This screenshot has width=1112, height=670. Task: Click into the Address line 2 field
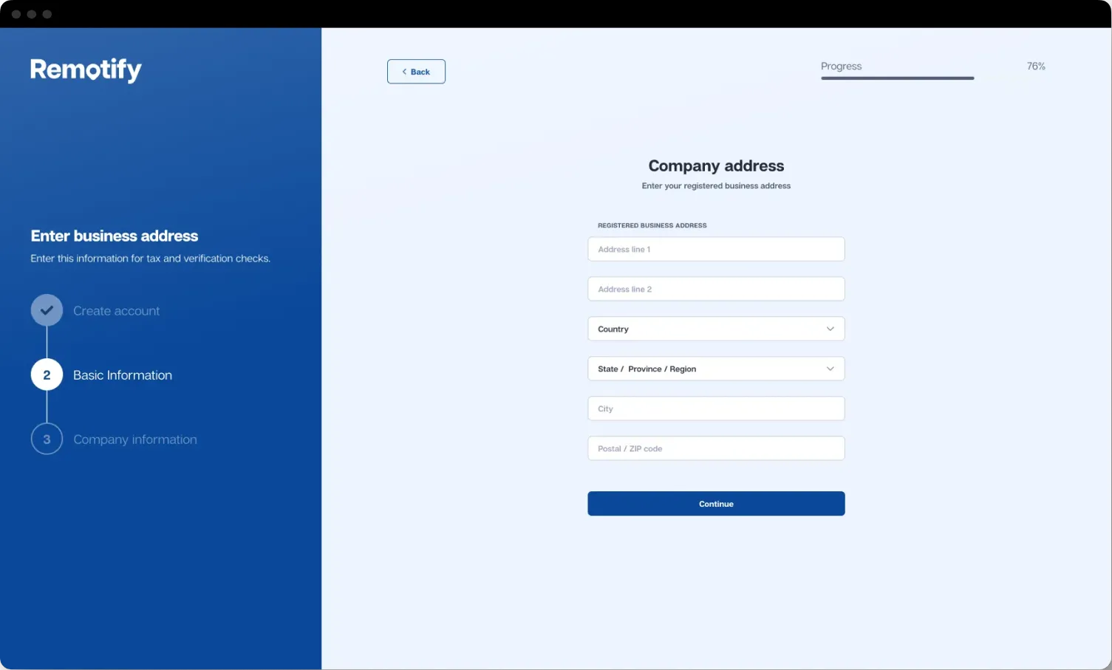pyautogui.click(x=716, y=289)
